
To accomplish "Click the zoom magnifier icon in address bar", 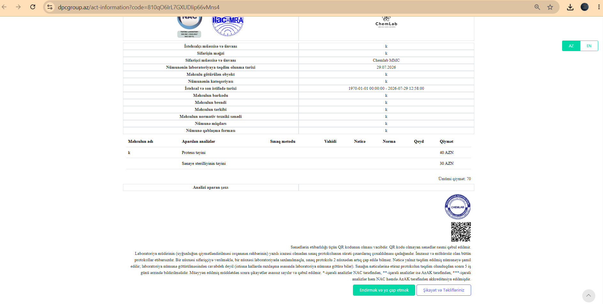I will [537, 7].
